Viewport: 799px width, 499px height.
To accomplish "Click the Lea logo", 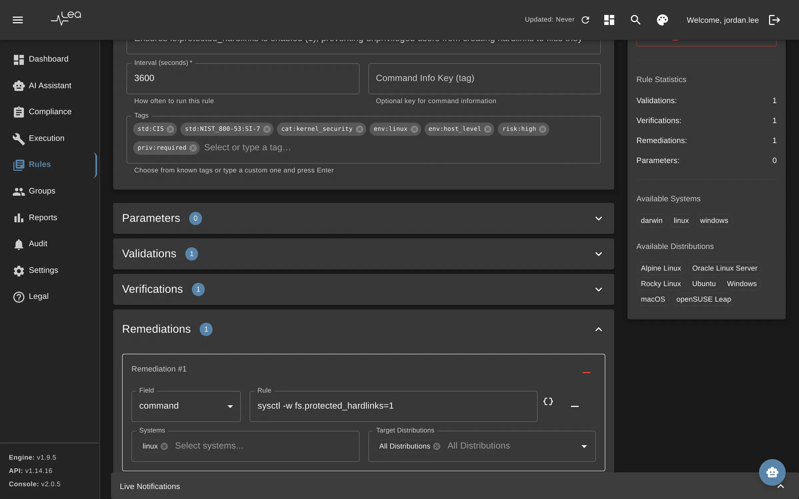I will [x=66, y=18].
